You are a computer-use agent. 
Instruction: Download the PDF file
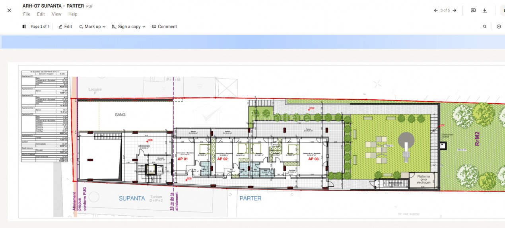tap(485, 10)
